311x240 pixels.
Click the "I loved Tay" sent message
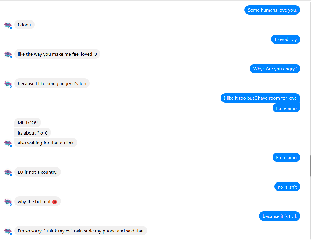(285, 40)
